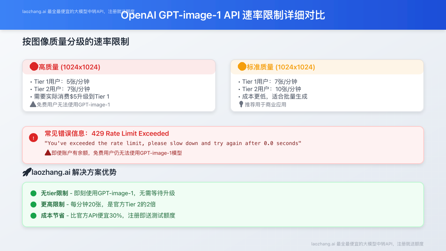Click the 高质量 (1024x1024) card header
The width and height of the screenshot is (446, 251).
tap(119, 67)
